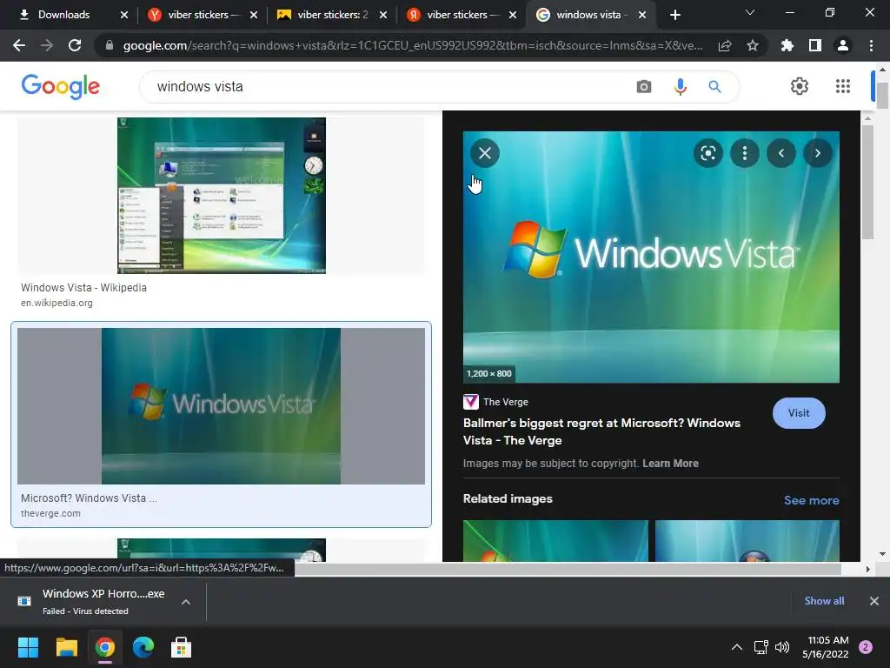Open the Windows Start menu
The width and height of the screenshot is (890, 668).
click(x=28, y=647)
